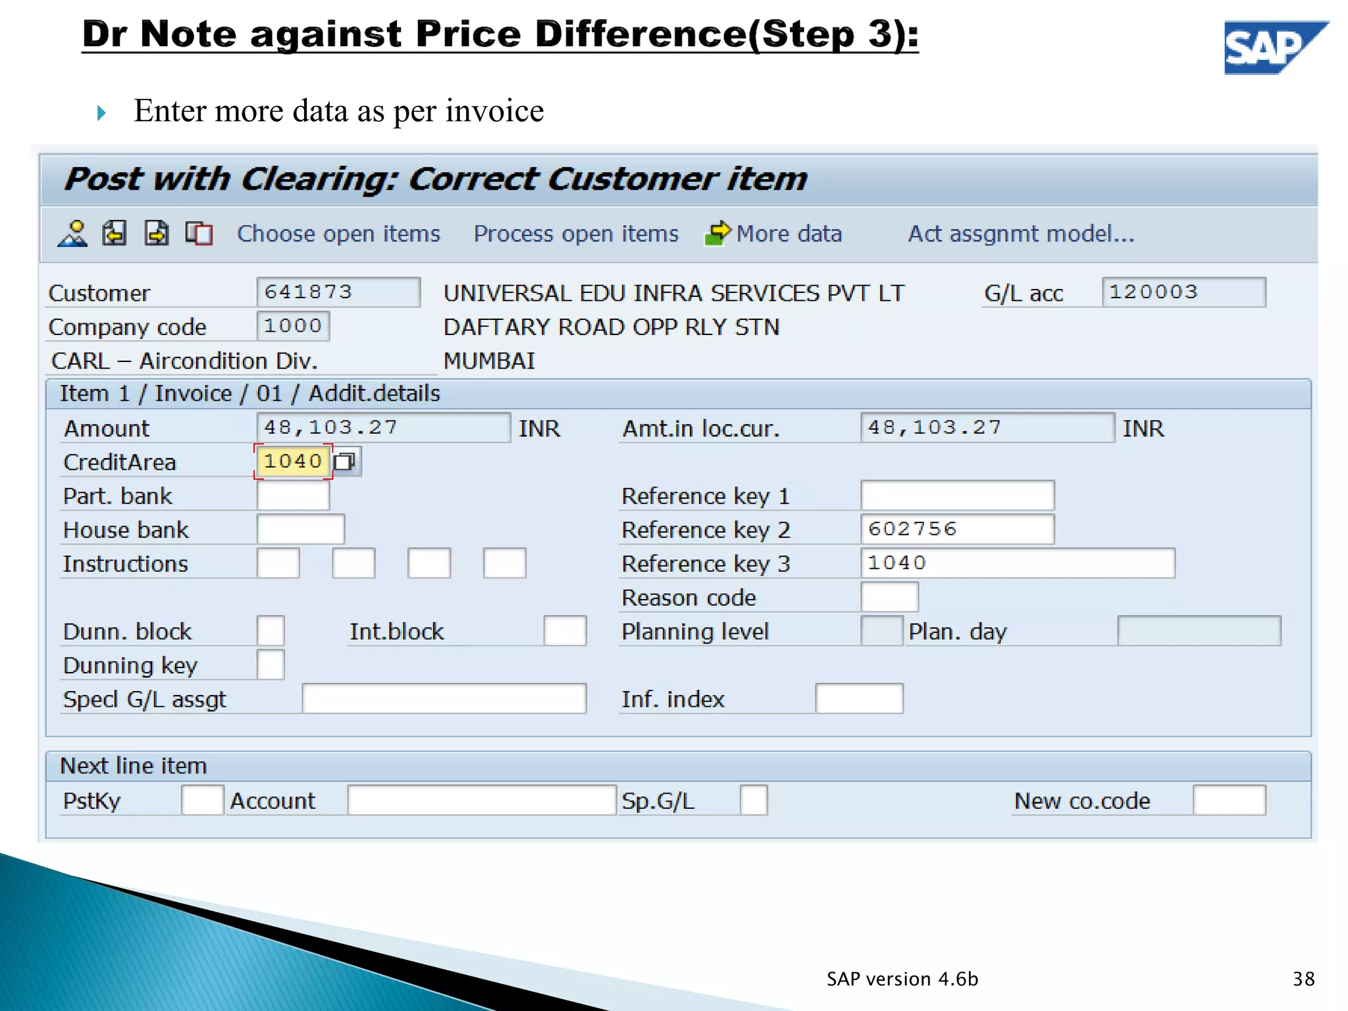
Task: Click the display document overview icon
Action: tap(73, 234)
